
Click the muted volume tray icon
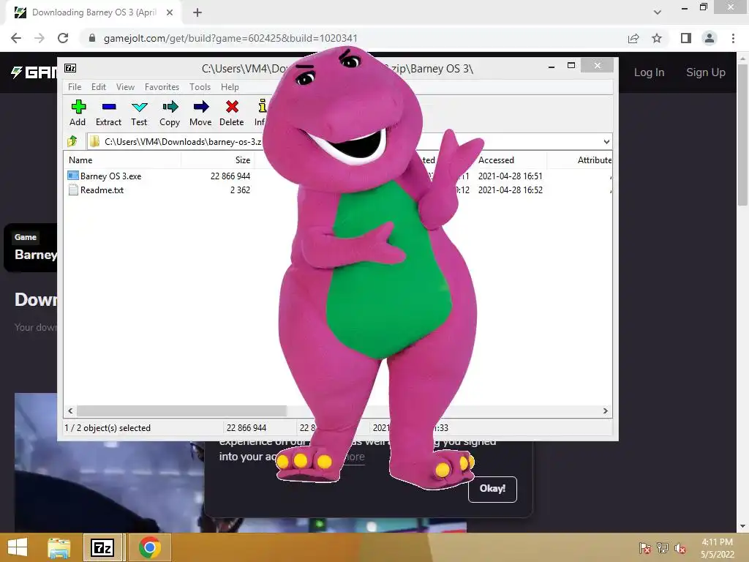tap(680, 548)
